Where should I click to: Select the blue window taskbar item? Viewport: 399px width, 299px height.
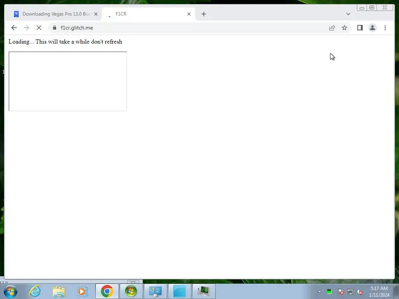tap(180, 291)
